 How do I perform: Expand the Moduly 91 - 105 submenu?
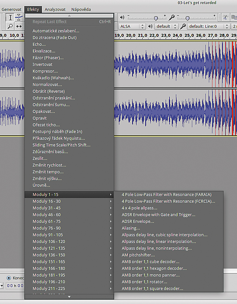click(x=69, y=235)
